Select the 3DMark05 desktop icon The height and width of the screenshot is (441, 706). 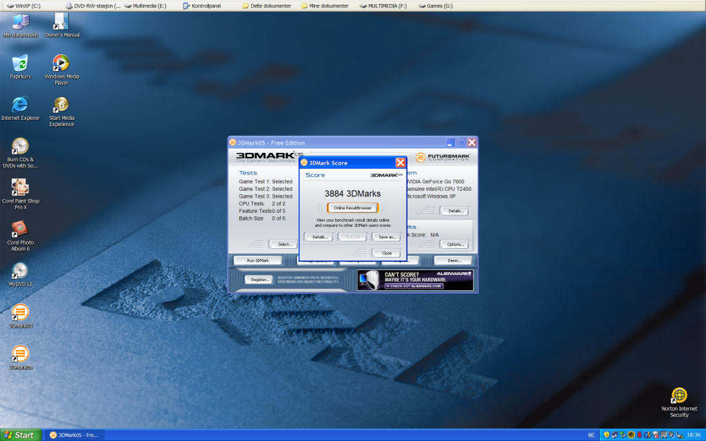pyautogui.click(x=20, y=358)
